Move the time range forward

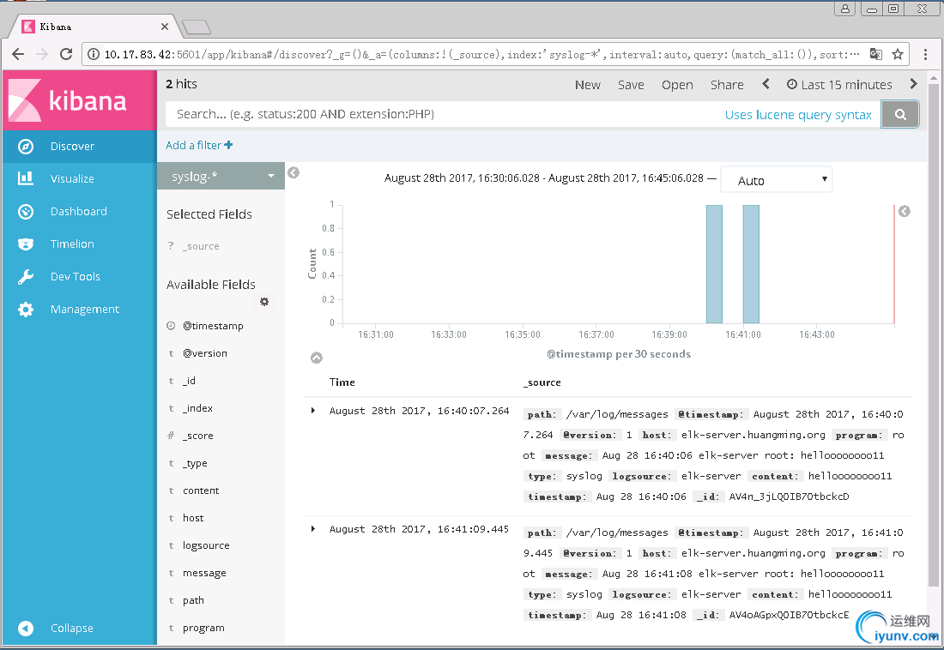pos(913,84)
